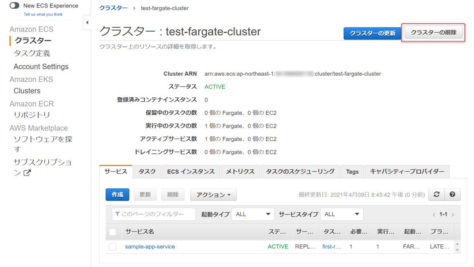474x267 pixels.
Task: View the Tags tab
Action: 352,171
